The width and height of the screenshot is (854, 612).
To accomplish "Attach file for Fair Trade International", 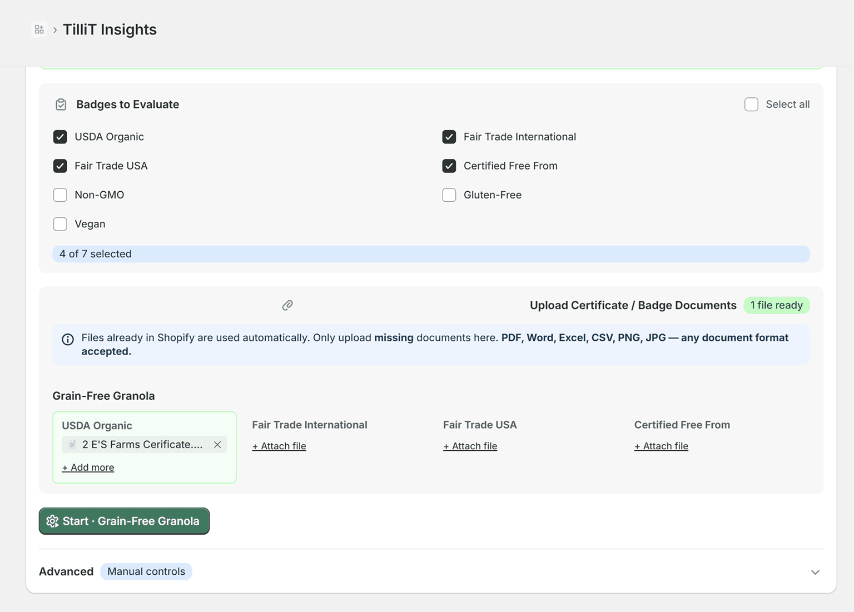I will (x=279, y=446).
